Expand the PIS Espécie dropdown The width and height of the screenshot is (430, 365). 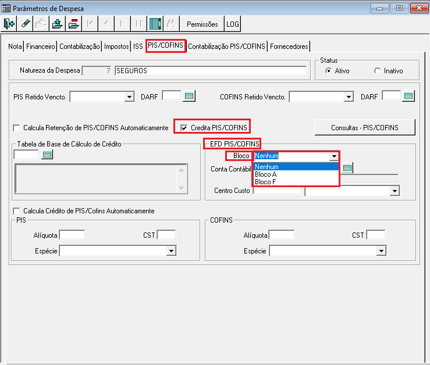pos(171,251)
